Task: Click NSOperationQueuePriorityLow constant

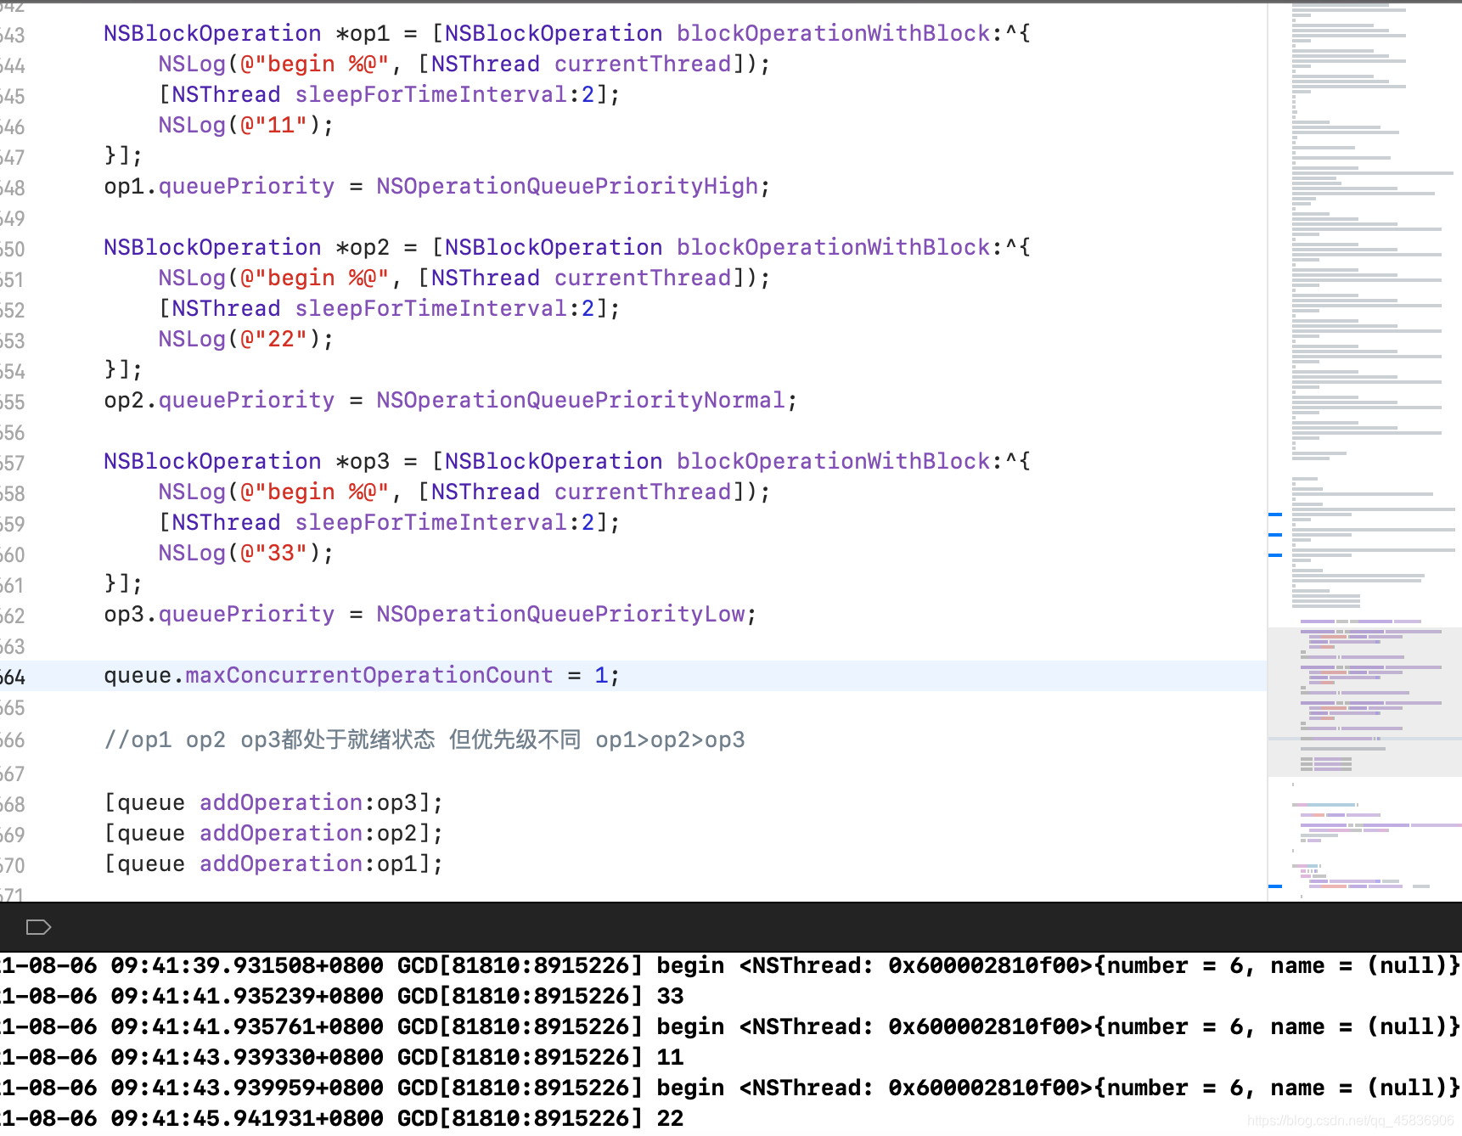Action: click(560, 614)
